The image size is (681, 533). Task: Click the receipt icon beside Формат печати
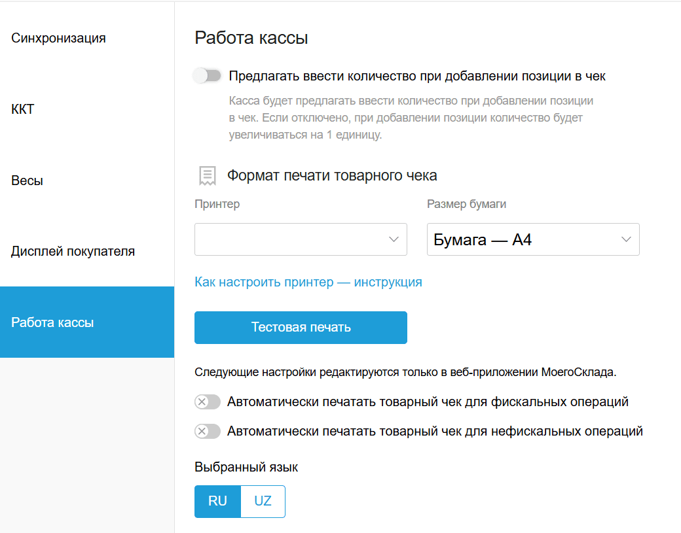208,175
